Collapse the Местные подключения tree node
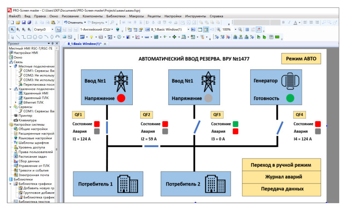 (10, 66)
